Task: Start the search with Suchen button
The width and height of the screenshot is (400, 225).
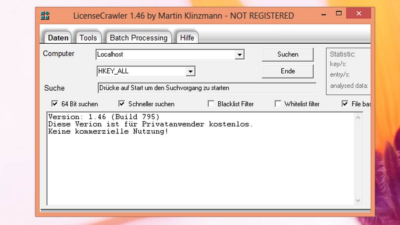Action: click(x=288, y=54)
